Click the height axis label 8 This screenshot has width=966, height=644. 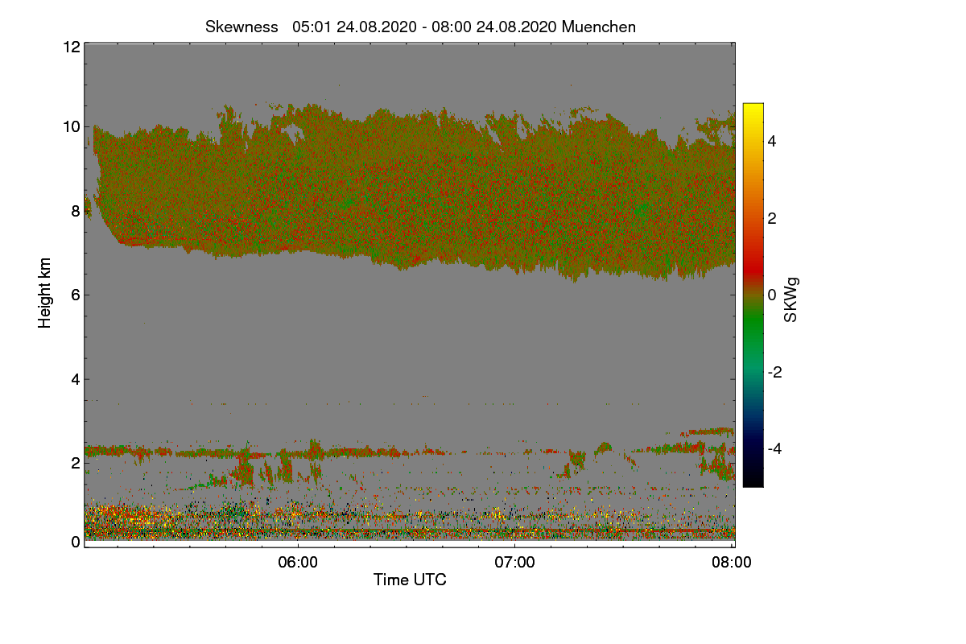(76, 211)
